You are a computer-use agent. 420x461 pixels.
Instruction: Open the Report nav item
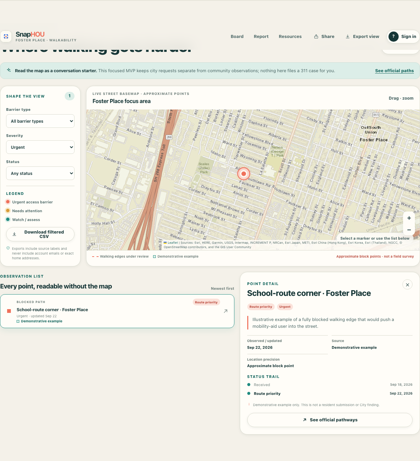[x=261, y=37]
